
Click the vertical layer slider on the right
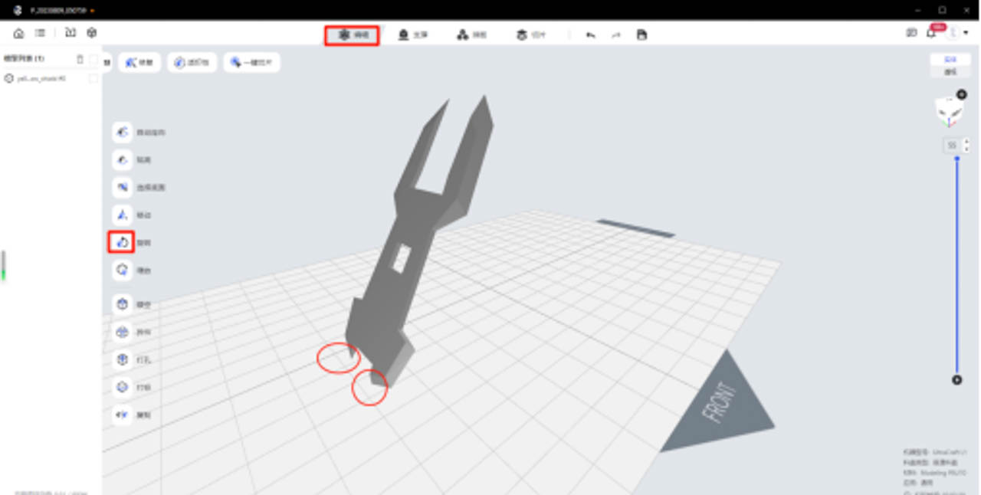(958, 268)
